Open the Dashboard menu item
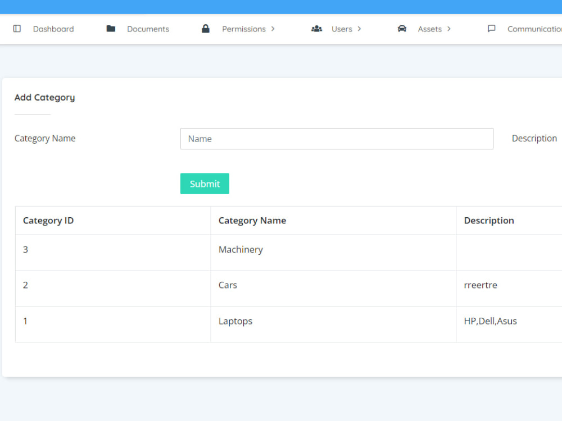 (53, 29)
